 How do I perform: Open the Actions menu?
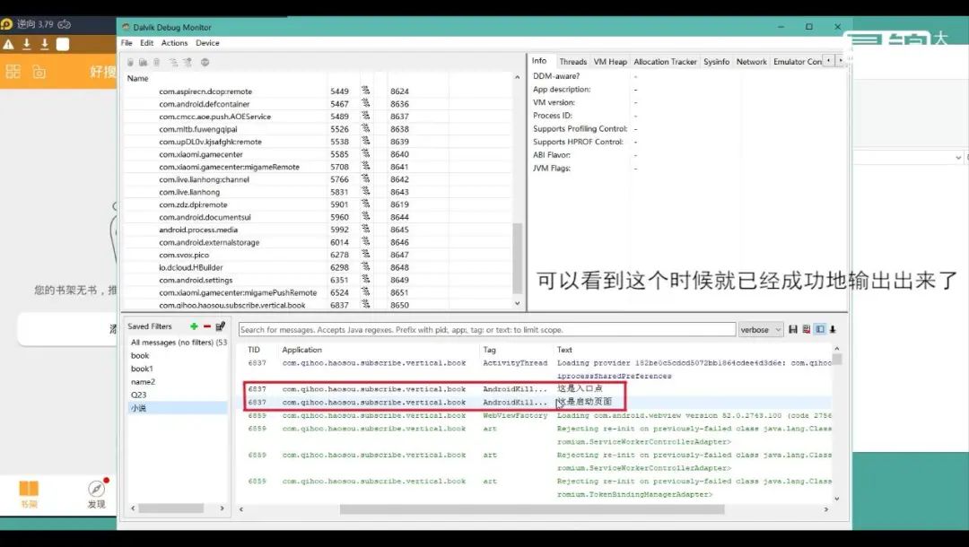pyautogui.click(x=174, y=43)
